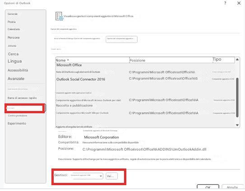Select the Microsoft VBA per Outlook add-in
Screen dimensions: 245x191
(x=145, y=113)
